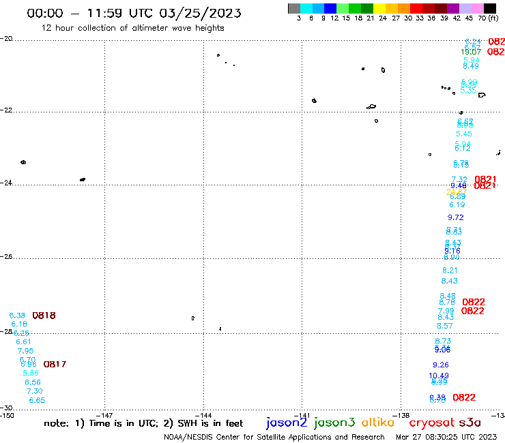Pick the black swatch at legend end
Image resolution: width=505 pixels, height=443 pixels.
(489, 8)
